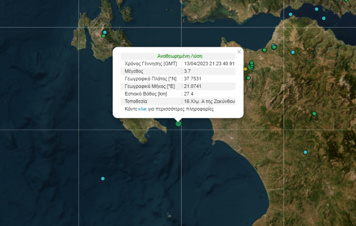Viewport: 356px width, 226px height.
Task: Select the lone cyan marker in the open sea southwest
Action: [103, 178]
